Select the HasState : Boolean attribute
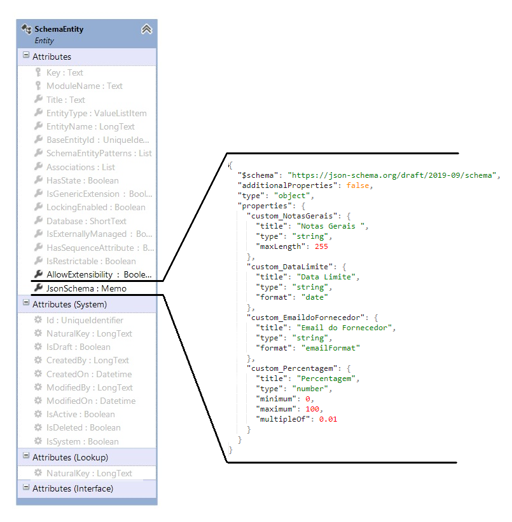Image resolution: width=512 pixels, height=522 pixels. pyautogui.click(x=82, y=180)
